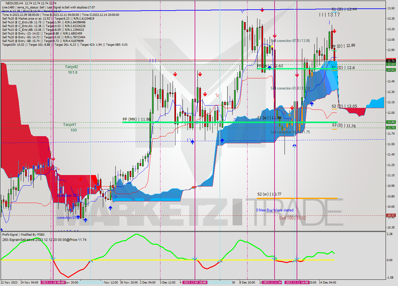398x286 pixels.
Task: Click 'Profit-Signal | Modified By FSB3' indicator title
Action: pyautogui.click(x=23, y=234)
